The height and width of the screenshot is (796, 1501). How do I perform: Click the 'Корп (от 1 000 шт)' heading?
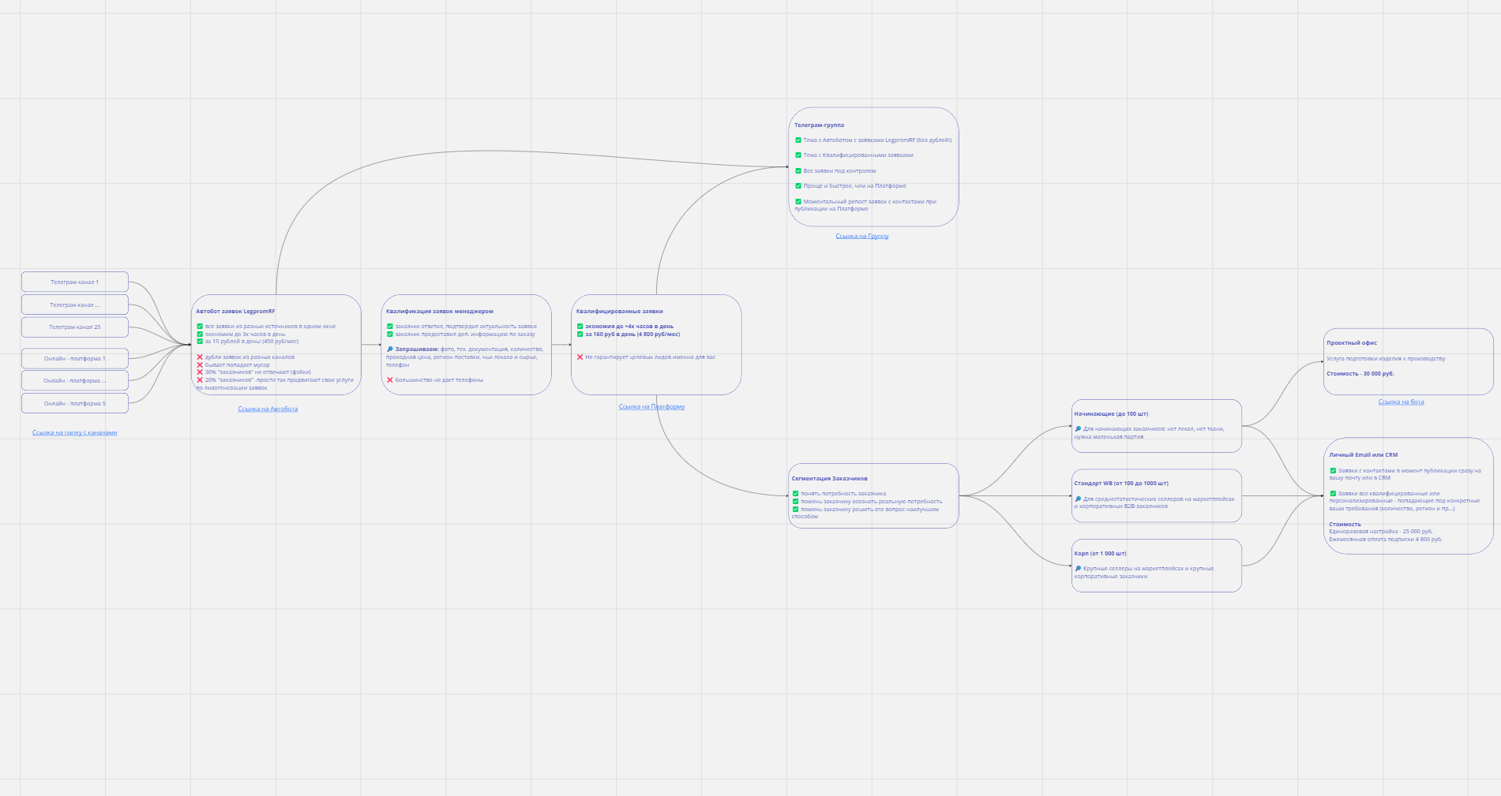coord(1101,554)
